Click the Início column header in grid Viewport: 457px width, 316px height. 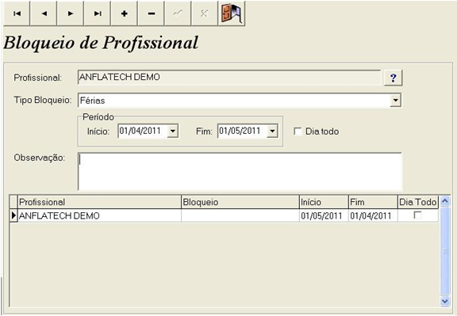[324, 202]
